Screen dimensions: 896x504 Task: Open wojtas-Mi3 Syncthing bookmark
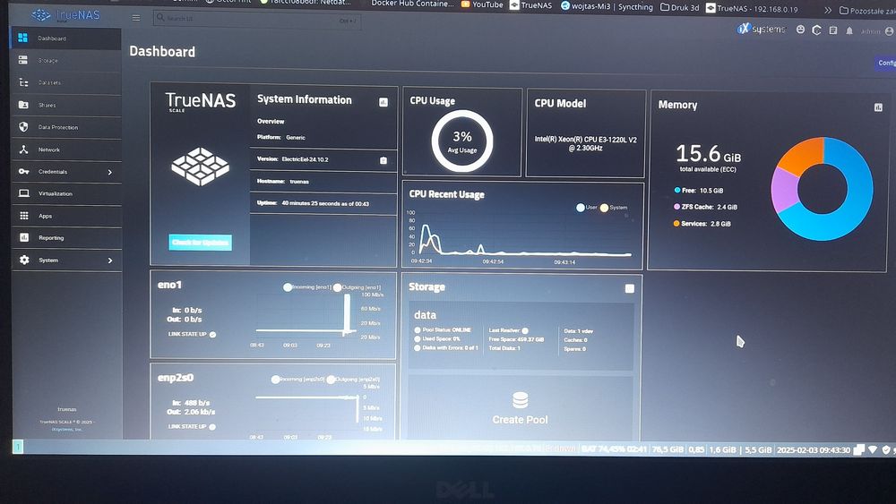coord(607,6)
